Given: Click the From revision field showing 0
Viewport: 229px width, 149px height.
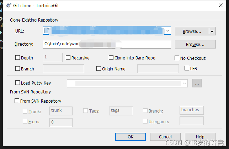Looking at the screenshot, I should coord(61,122).
